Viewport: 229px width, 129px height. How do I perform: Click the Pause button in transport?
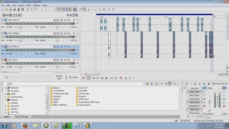(102, 78)
